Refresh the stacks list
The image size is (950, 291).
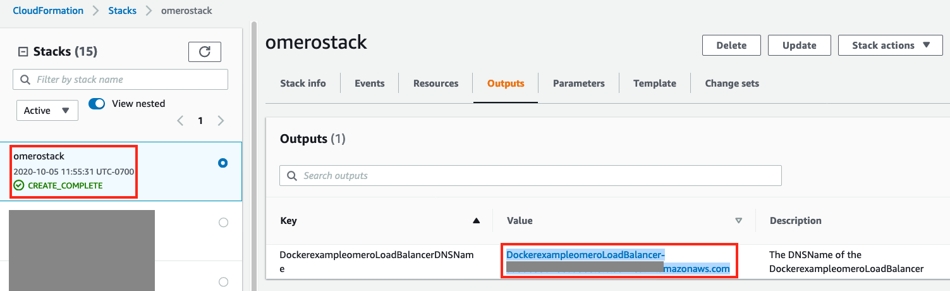tap(204, 52)
